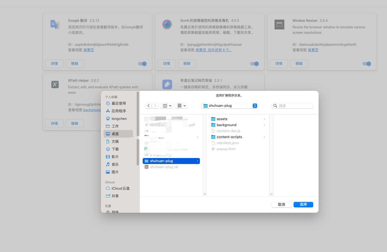The width and height of the screenshot is (387, 252).
Task: Click 详情 on the Scrnli card
Action: tap(166, 64)
